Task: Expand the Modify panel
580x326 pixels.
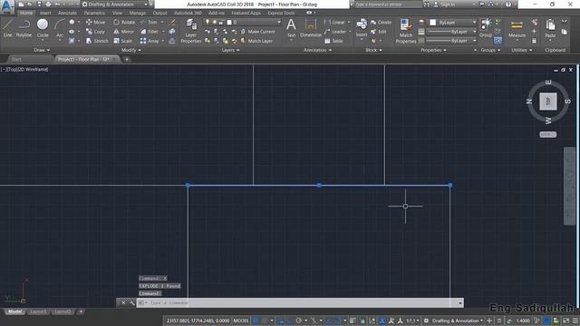Action: [x=130, y=50]
